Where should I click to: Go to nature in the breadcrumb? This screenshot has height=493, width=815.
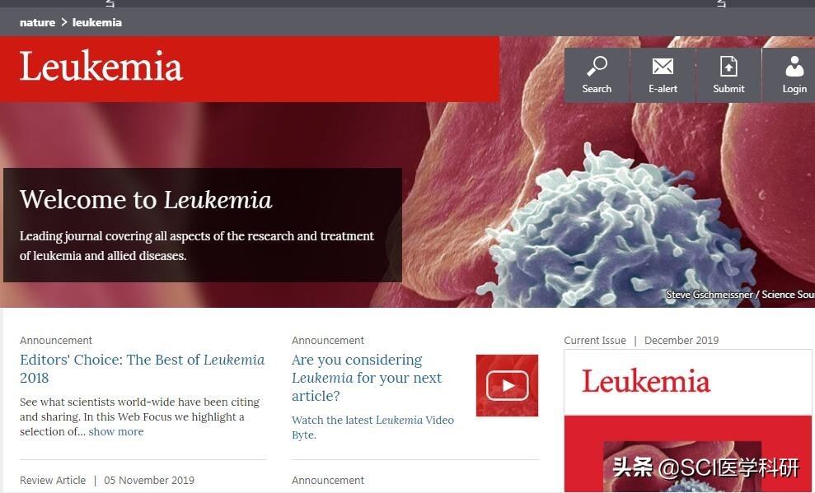pos(37,22)
